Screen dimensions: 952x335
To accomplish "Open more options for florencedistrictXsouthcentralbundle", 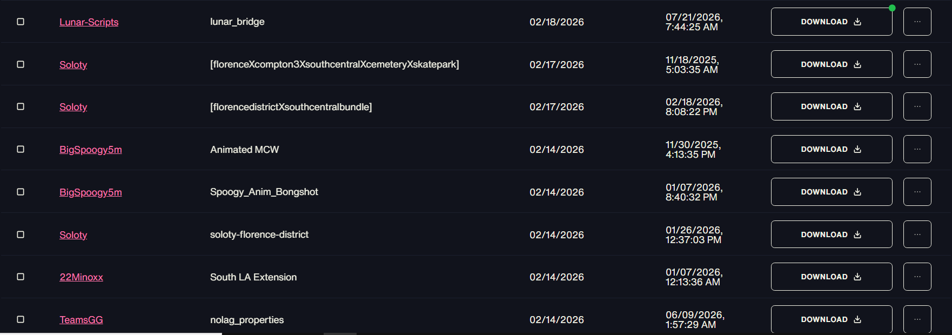I will (917, 106).
